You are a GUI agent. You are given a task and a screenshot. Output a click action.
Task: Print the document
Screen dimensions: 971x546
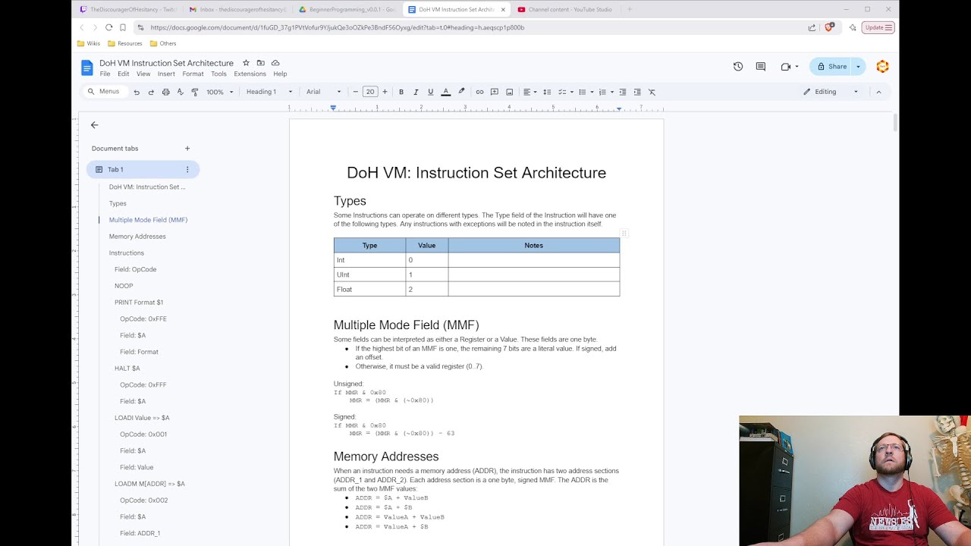[165, 92]
